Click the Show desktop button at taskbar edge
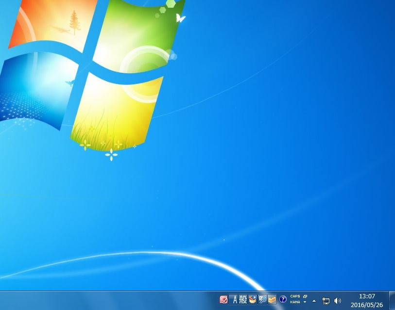Screen dimensions: 395x310 pyautogui.click(x=392, y=301)
